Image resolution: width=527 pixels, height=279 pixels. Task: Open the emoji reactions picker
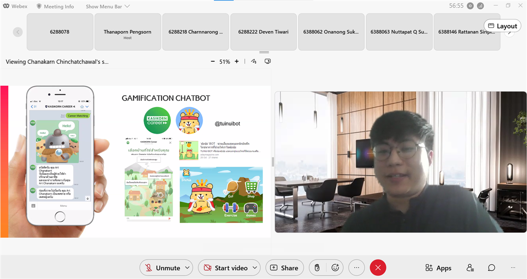pyautogui.click(x=335, y=268)
